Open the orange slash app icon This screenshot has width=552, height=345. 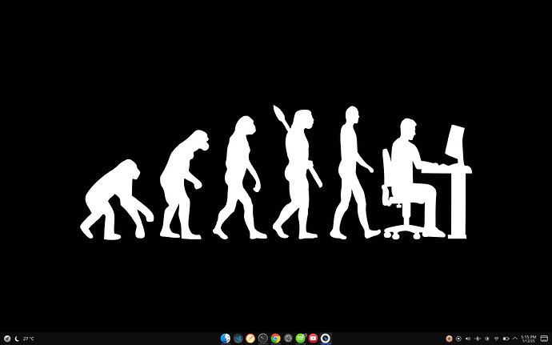(250, 339)
